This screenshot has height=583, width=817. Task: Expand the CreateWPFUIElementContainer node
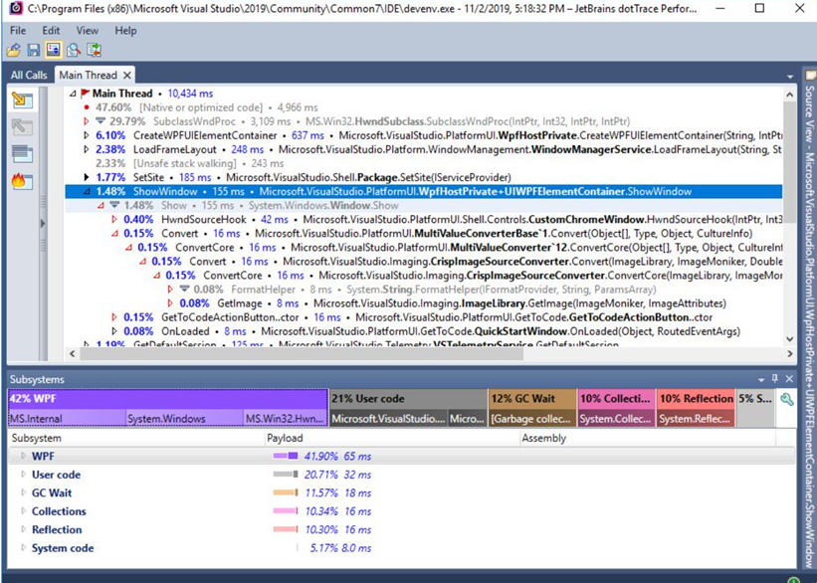point(87,135)
